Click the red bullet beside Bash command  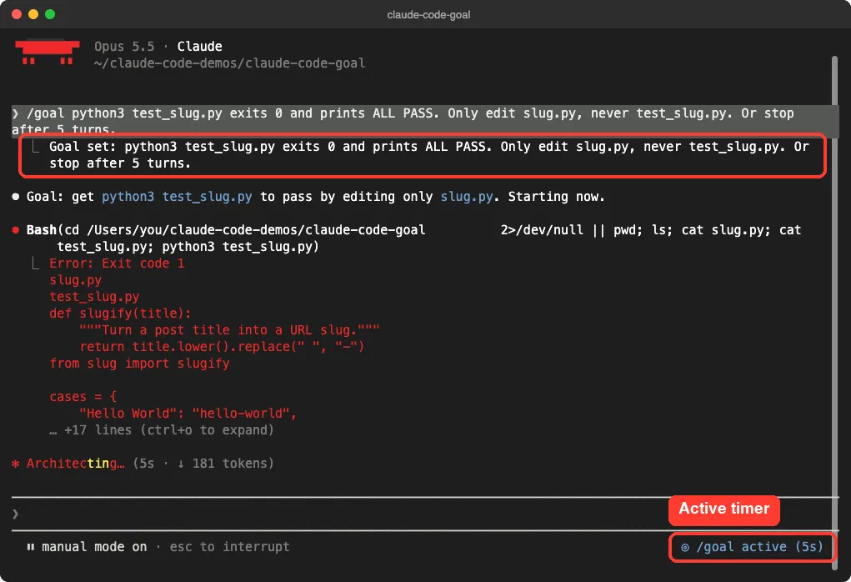pyautogui.click(x=15, y=230)
